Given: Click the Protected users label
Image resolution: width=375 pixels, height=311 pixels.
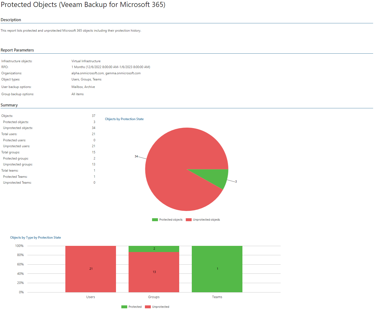Looking at the screenshot, I should tap(14, 140).
